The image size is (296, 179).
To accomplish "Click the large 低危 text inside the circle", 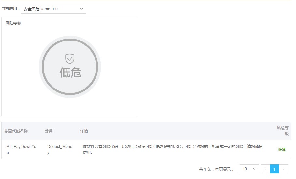I will coord(70,72).
